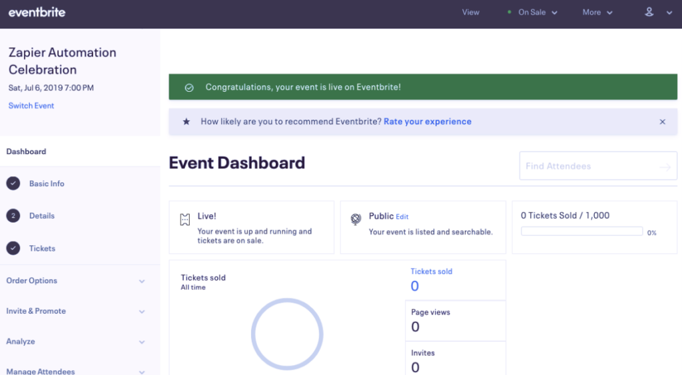This screenshot has width=682, height=375.
Task: Click the Eventbrite logo
Action: [37, 13]
